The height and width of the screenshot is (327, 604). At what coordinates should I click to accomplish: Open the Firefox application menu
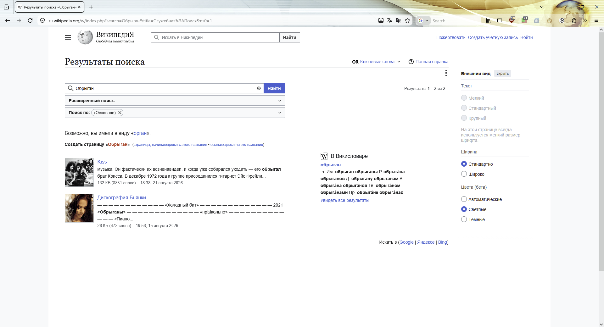click(596, 21)
